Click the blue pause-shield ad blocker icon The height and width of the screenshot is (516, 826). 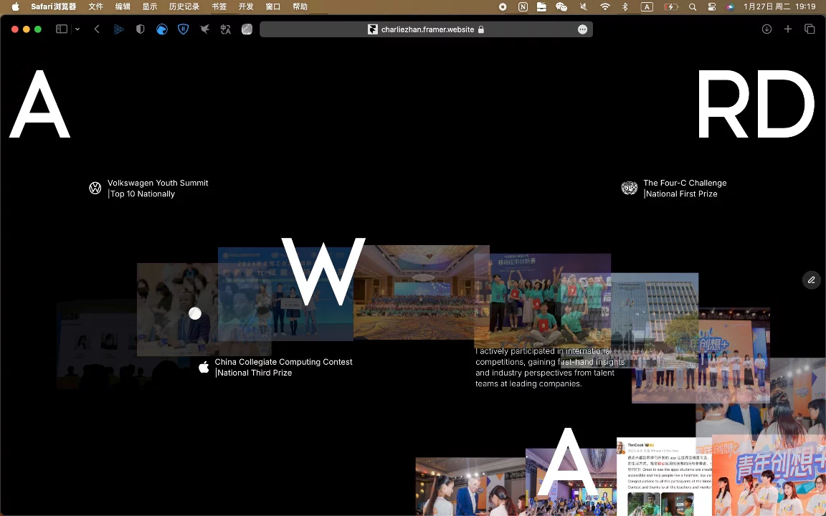[x=184, y=29]
